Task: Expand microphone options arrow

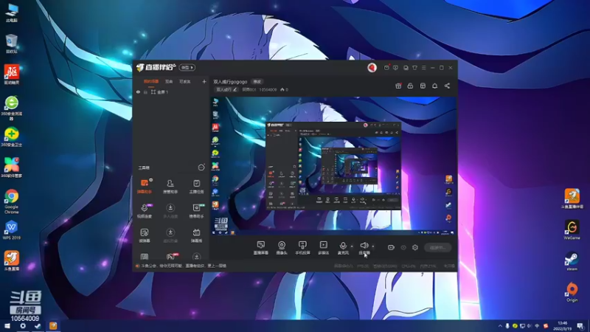Action: click(x=352, y=246)
